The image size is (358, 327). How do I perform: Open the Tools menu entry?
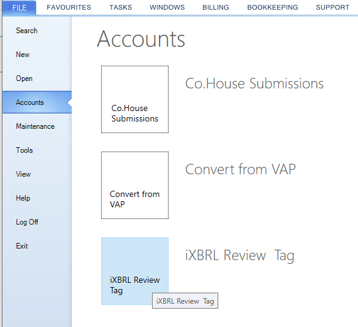coord(37,150)
